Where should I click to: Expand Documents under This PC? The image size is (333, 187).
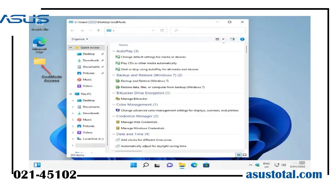tap(73, 107)
